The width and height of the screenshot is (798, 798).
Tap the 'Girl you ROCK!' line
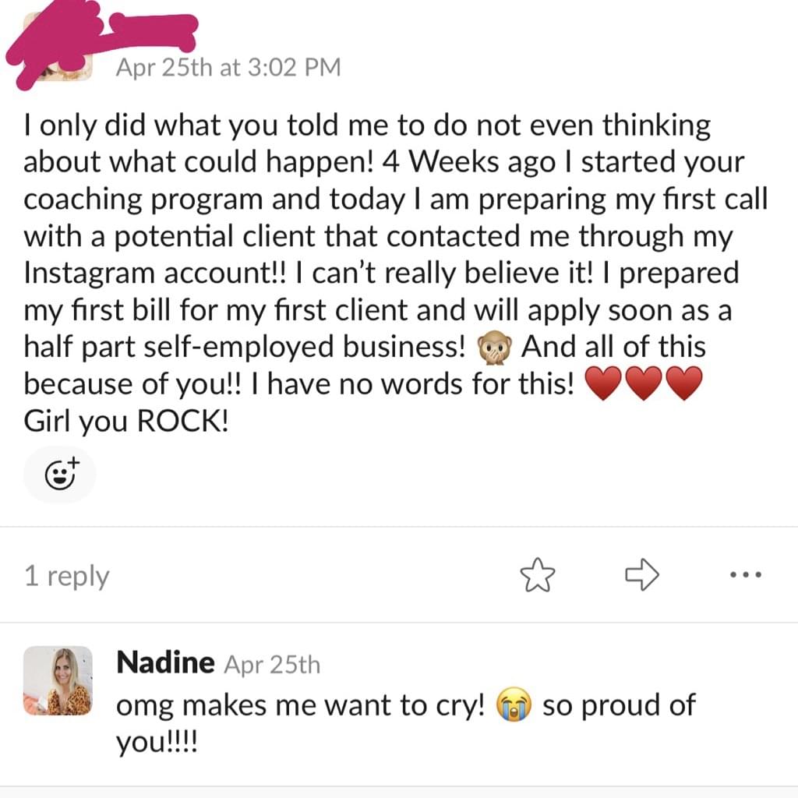[125, 422]
